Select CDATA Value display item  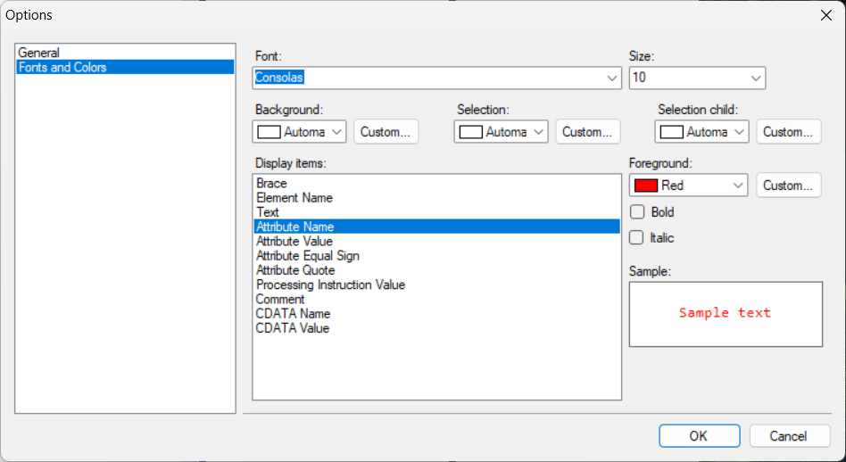pos(436,328)
